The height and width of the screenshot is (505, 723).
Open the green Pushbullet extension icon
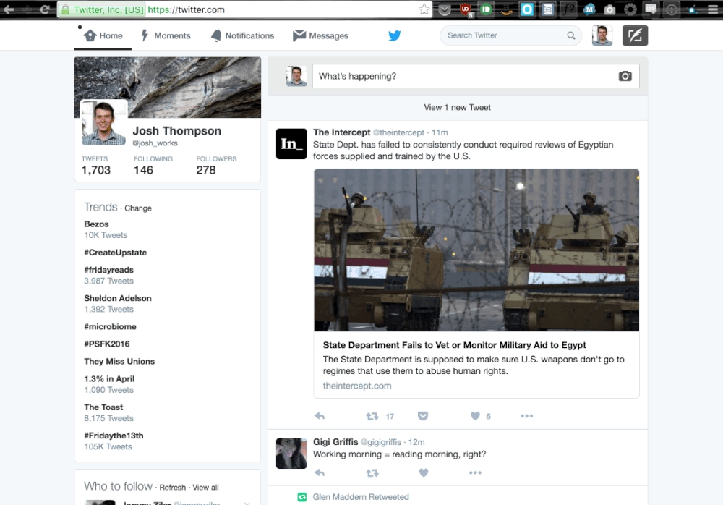pos(486,9)
